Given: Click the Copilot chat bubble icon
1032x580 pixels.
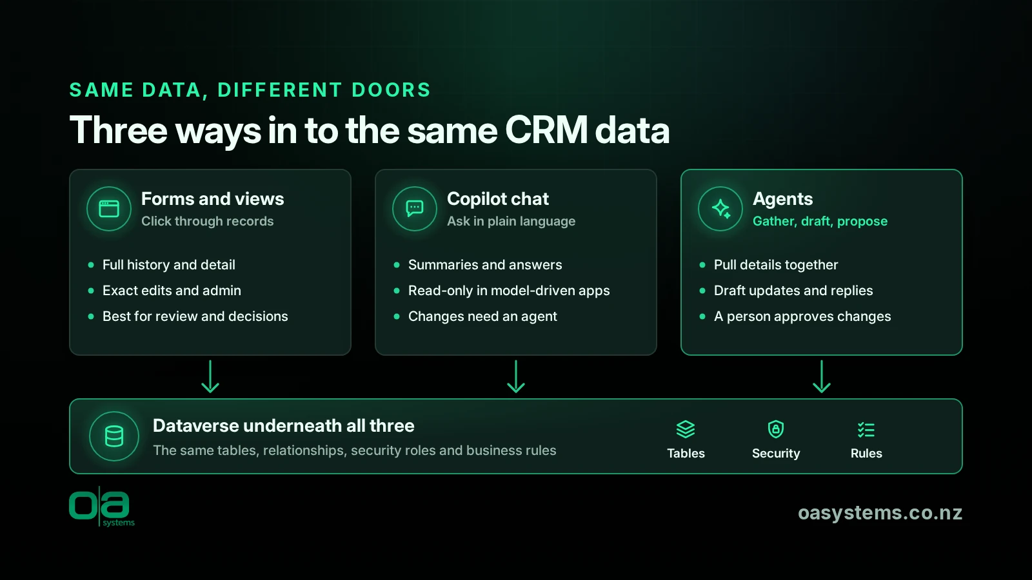Looking at the screenshot, I should 415,209.
